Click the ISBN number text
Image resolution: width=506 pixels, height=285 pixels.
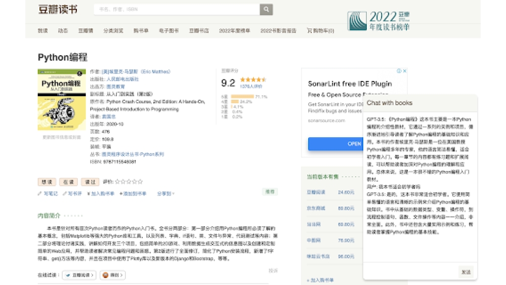120,161
